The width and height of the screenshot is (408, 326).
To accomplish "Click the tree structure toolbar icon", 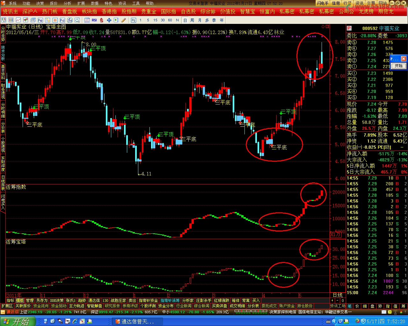I will click(x=47, y=20).
